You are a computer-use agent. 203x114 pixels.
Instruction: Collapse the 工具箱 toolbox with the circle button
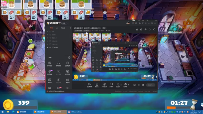click(x=69, y=58)
